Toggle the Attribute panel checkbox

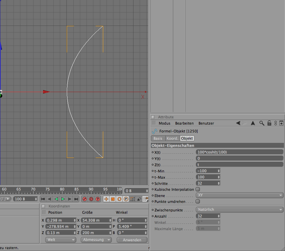[x=153, y=117]
